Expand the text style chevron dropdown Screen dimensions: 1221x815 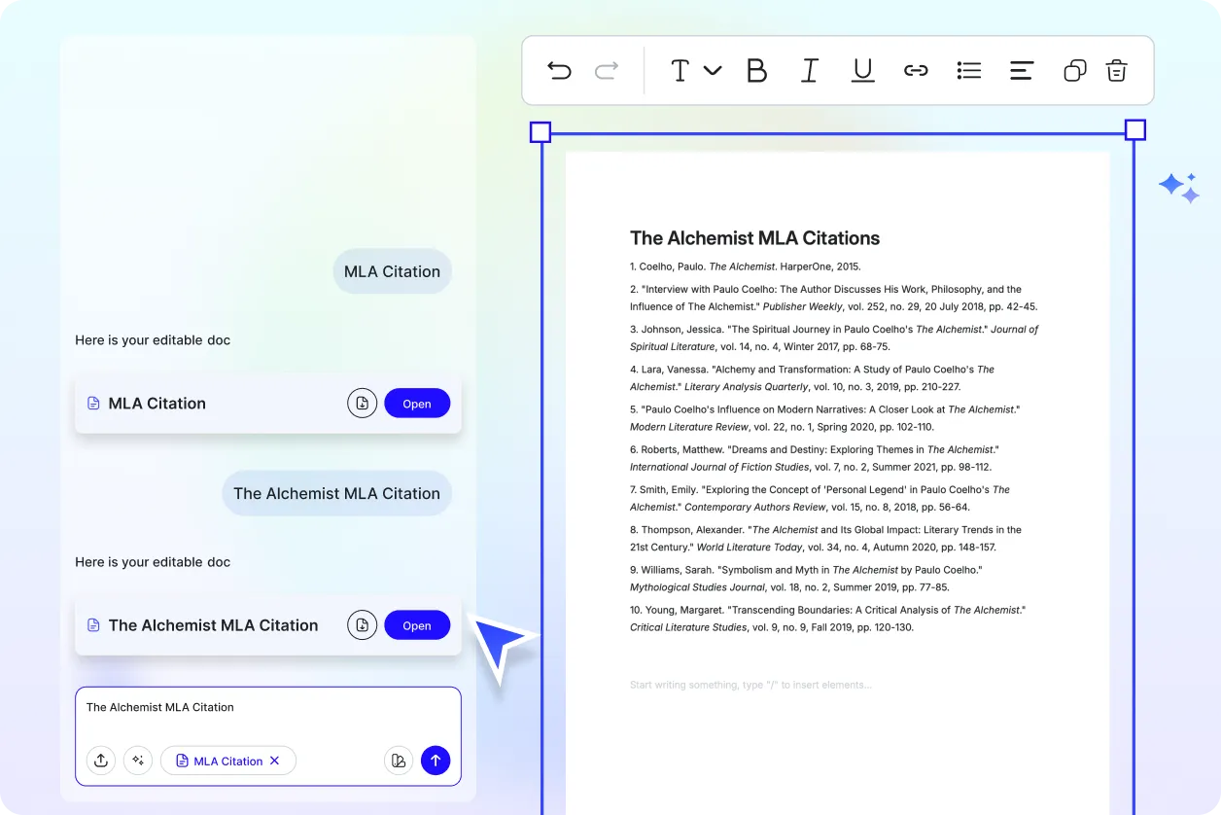pos(713,70)
